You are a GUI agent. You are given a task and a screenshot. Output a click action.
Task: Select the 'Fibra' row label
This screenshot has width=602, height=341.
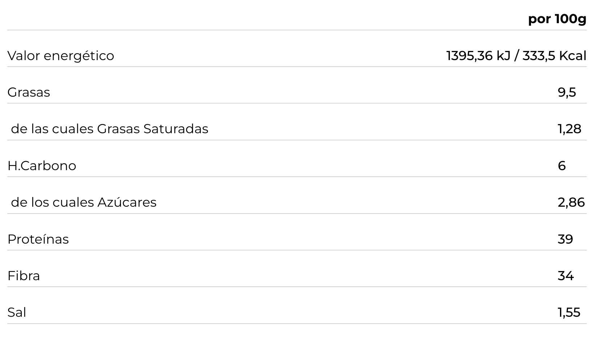pyautogui.click(x=24, y=276)
